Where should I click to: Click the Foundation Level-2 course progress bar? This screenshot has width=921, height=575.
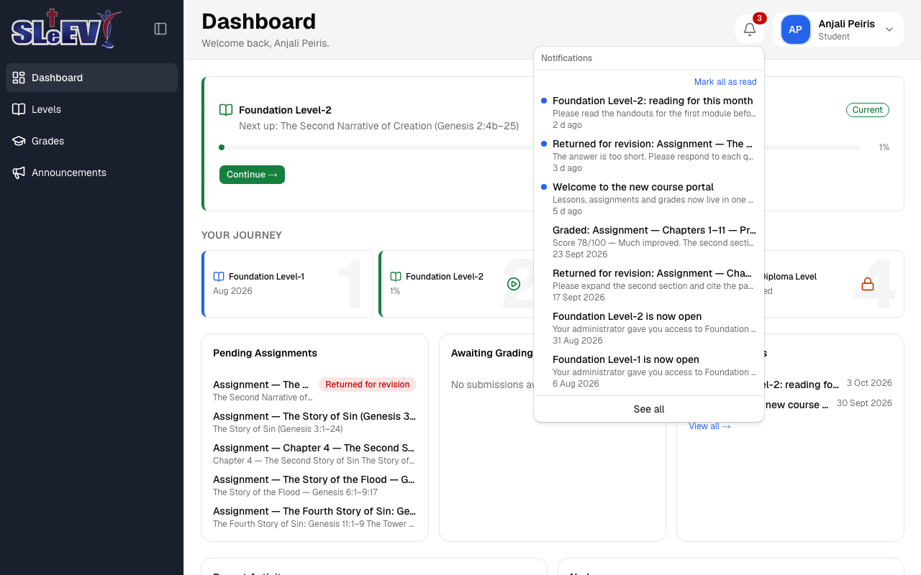point(540,147)
